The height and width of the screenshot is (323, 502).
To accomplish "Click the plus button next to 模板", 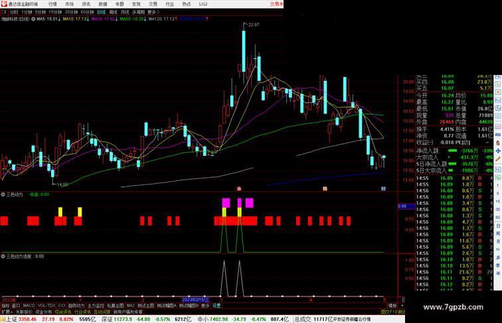I will pyautogui.click(x=402, y=306).
